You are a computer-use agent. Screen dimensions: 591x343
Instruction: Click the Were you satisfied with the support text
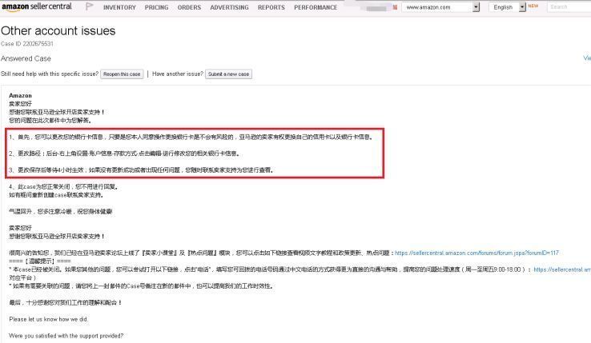66,336
